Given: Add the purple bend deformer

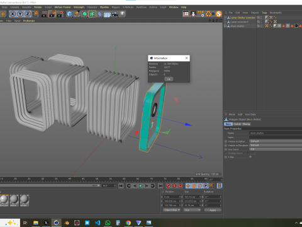Looking at the screenshot, I should coord(100,14).
